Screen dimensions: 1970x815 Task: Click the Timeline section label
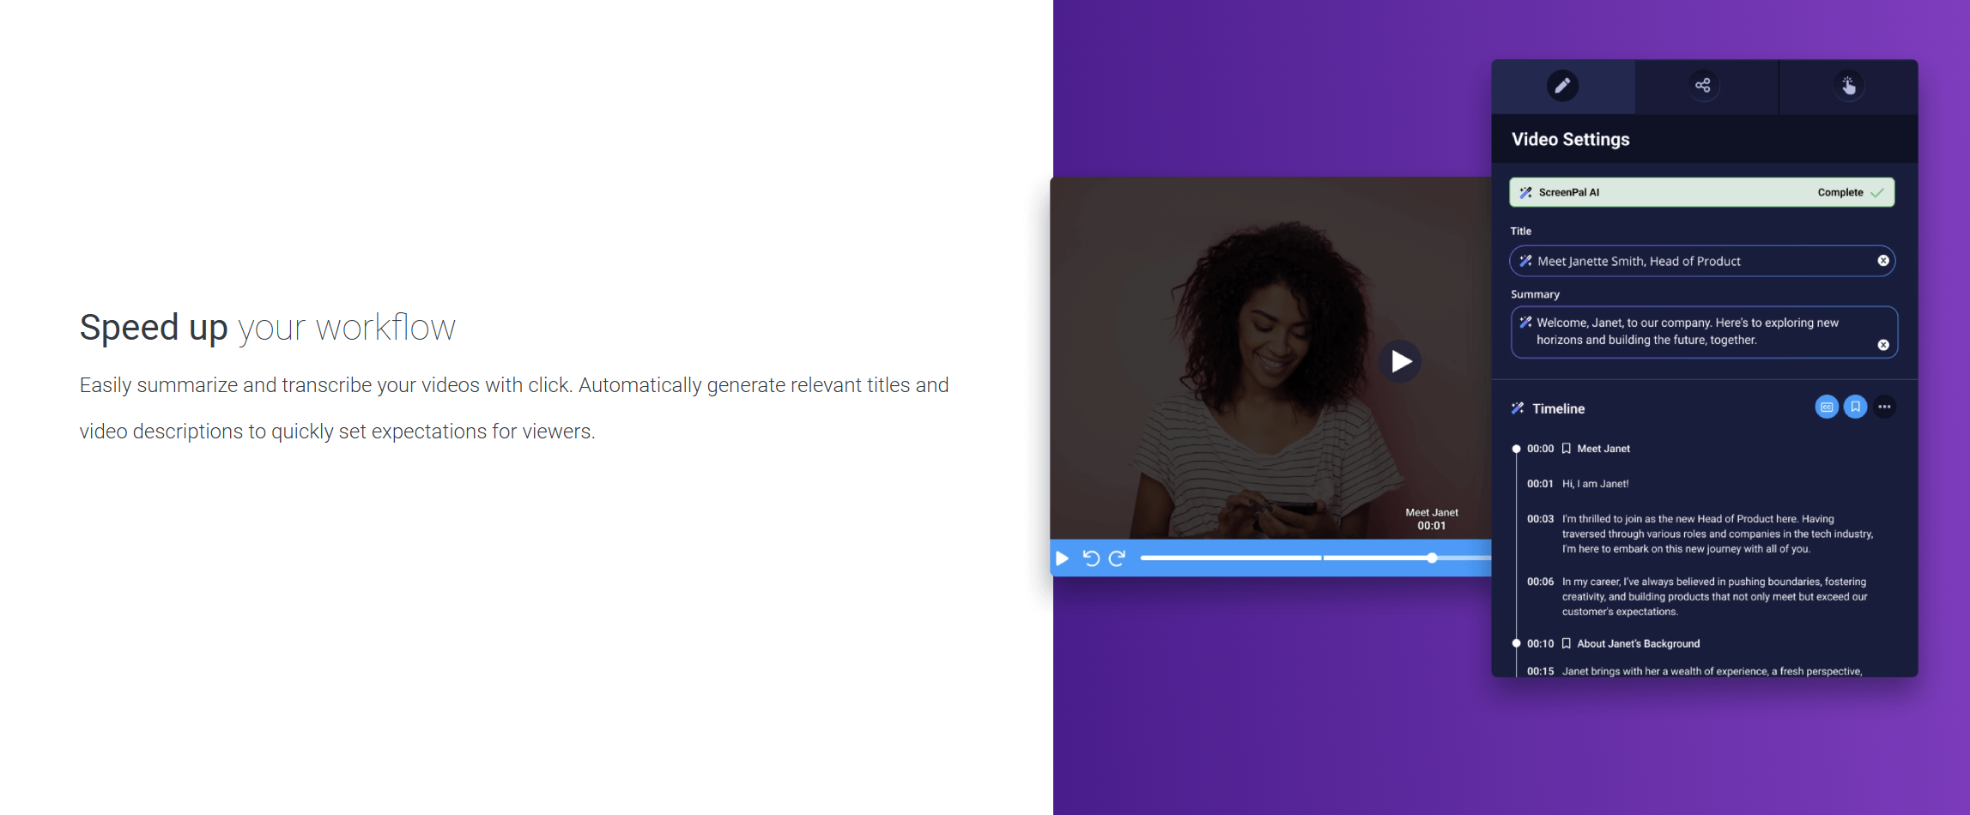pos(1558,408)
